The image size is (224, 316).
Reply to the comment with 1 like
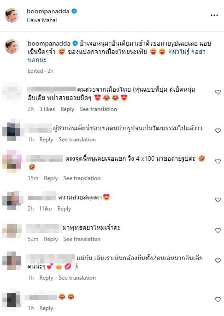pyautogui.click(x=64, y=209)
